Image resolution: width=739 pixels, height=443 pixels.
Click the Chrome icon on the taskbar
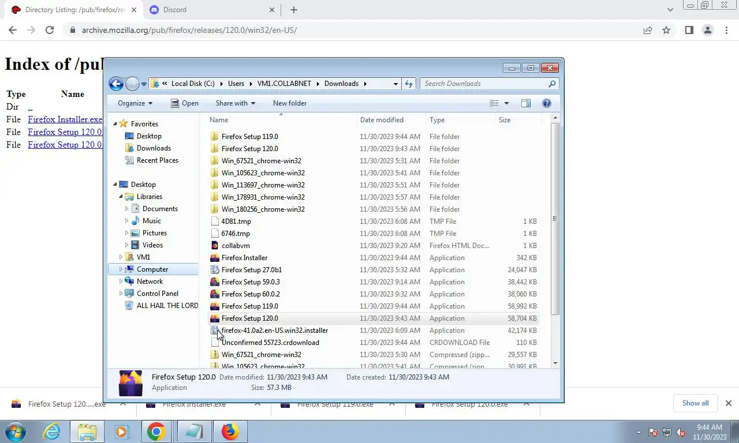point(156,431)
